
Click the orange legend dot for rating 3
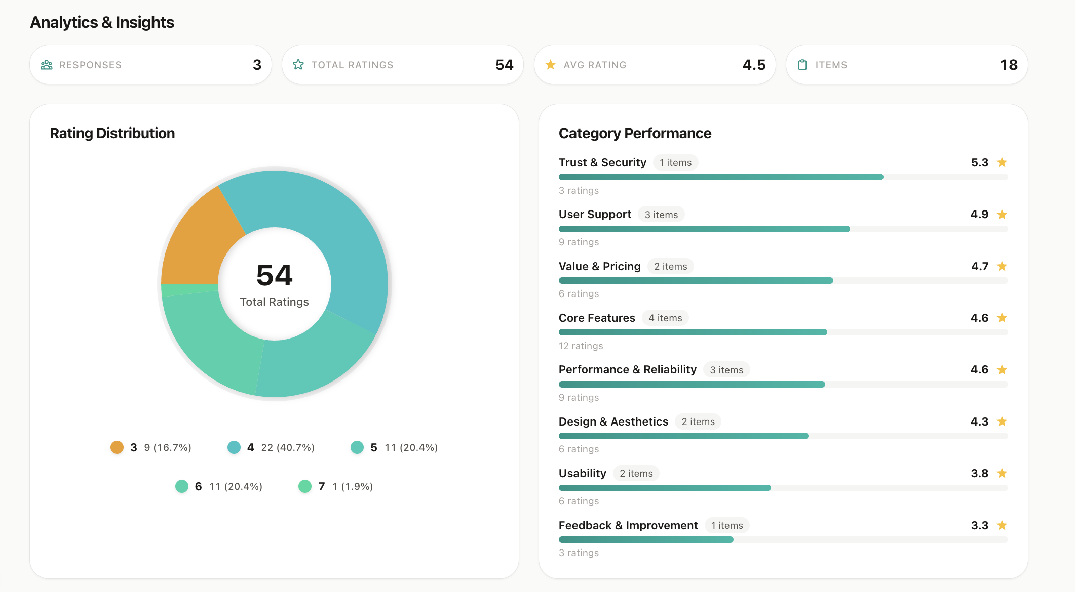pyautogui.click(x=117, y=447)
